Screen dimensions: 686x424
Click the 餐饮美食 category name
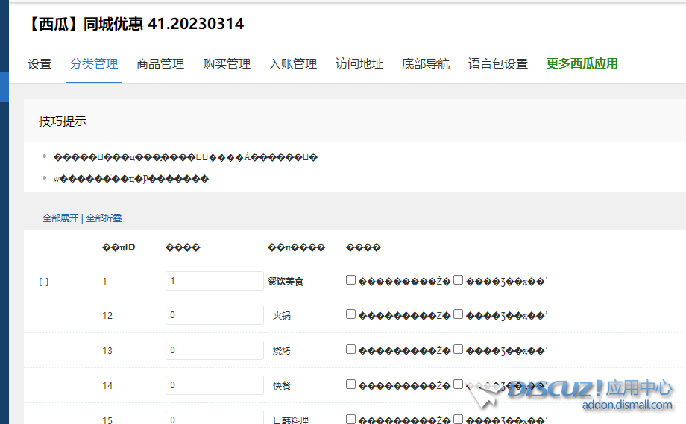click(286, 282)
